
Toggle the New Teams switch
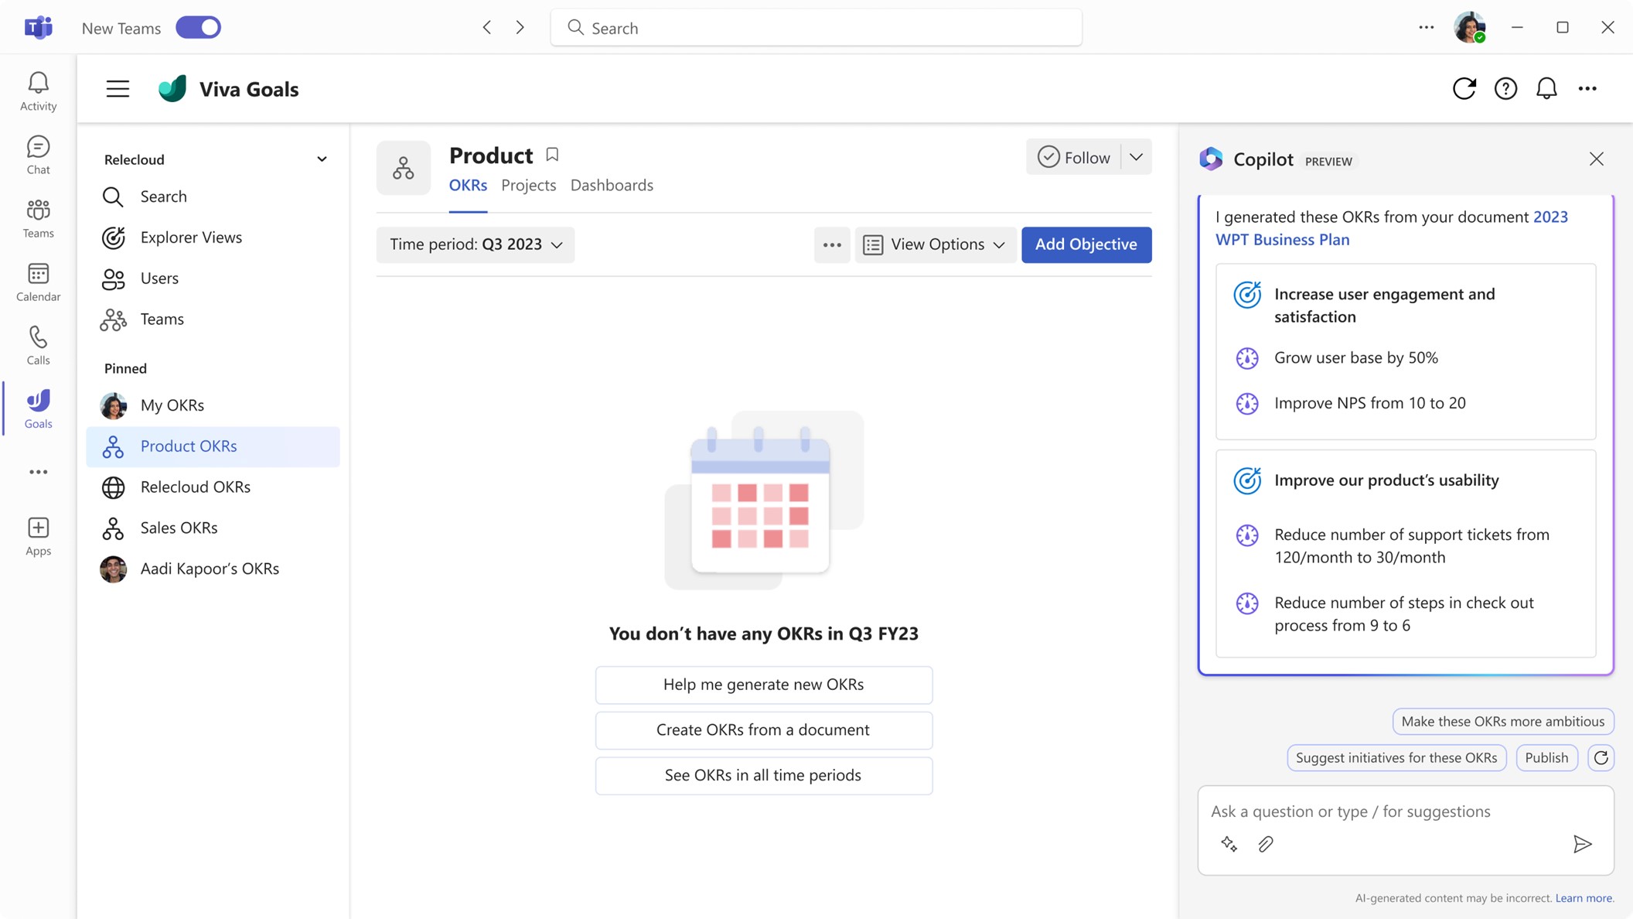[x=198, y=27]
